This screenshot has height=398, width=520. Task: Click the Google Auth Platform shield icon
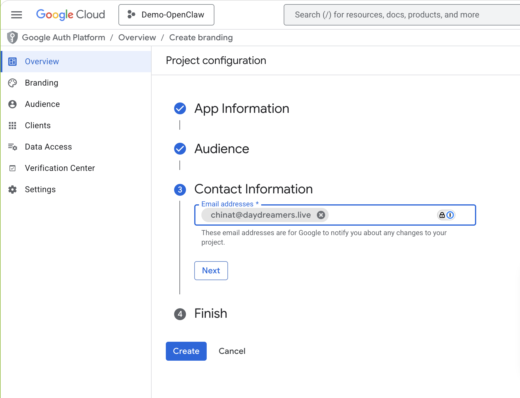click(x=12, y=37)
